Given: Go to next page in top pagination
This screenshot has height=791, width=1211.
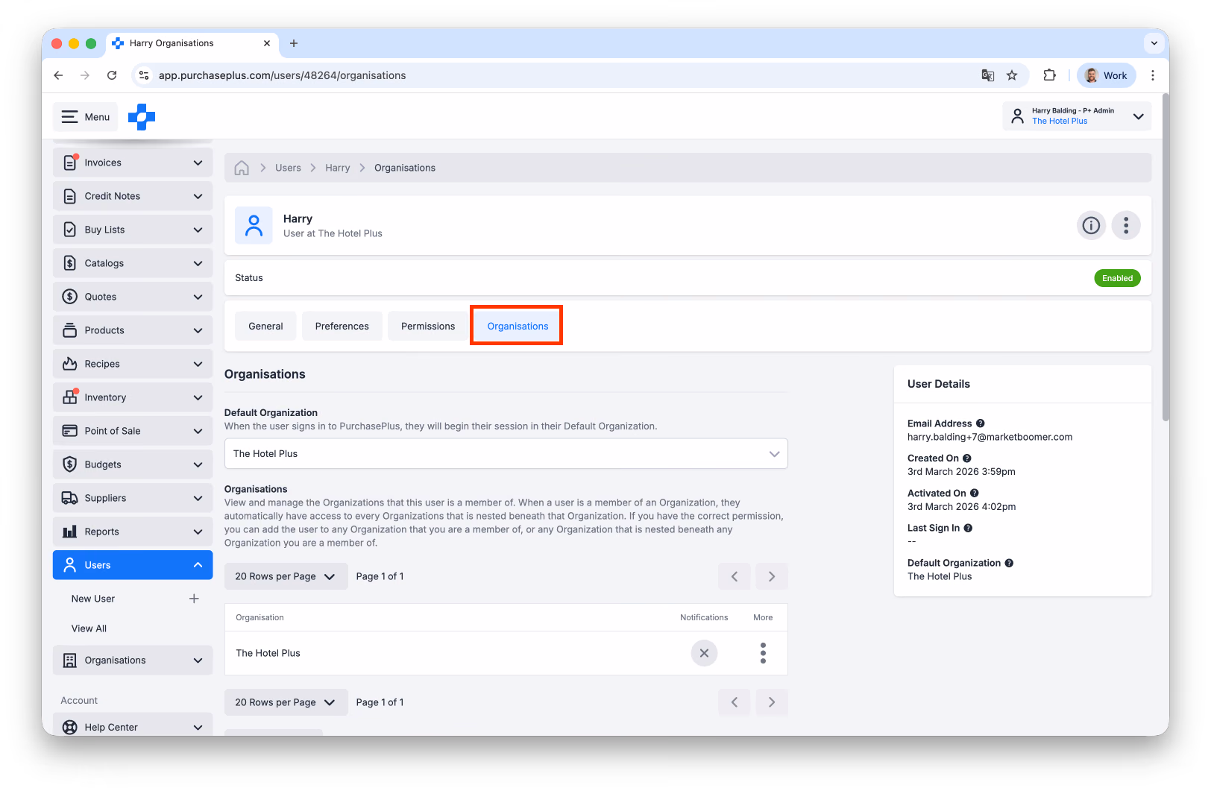Looking at the screenshot, I should (x=772, y=576).
